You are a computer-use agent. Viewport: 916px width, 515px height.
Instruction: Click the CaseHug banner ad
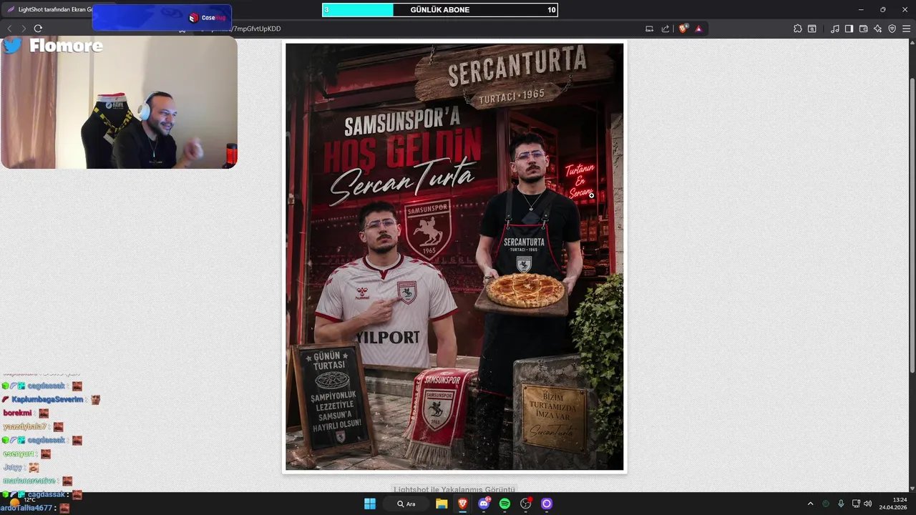pos(162,17)
